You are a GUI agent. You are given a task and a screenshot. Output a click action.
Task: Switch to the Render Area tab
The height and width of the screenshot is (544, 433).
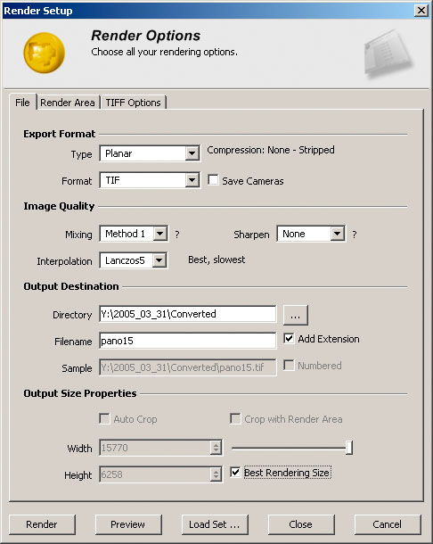(x=68, y=103)
